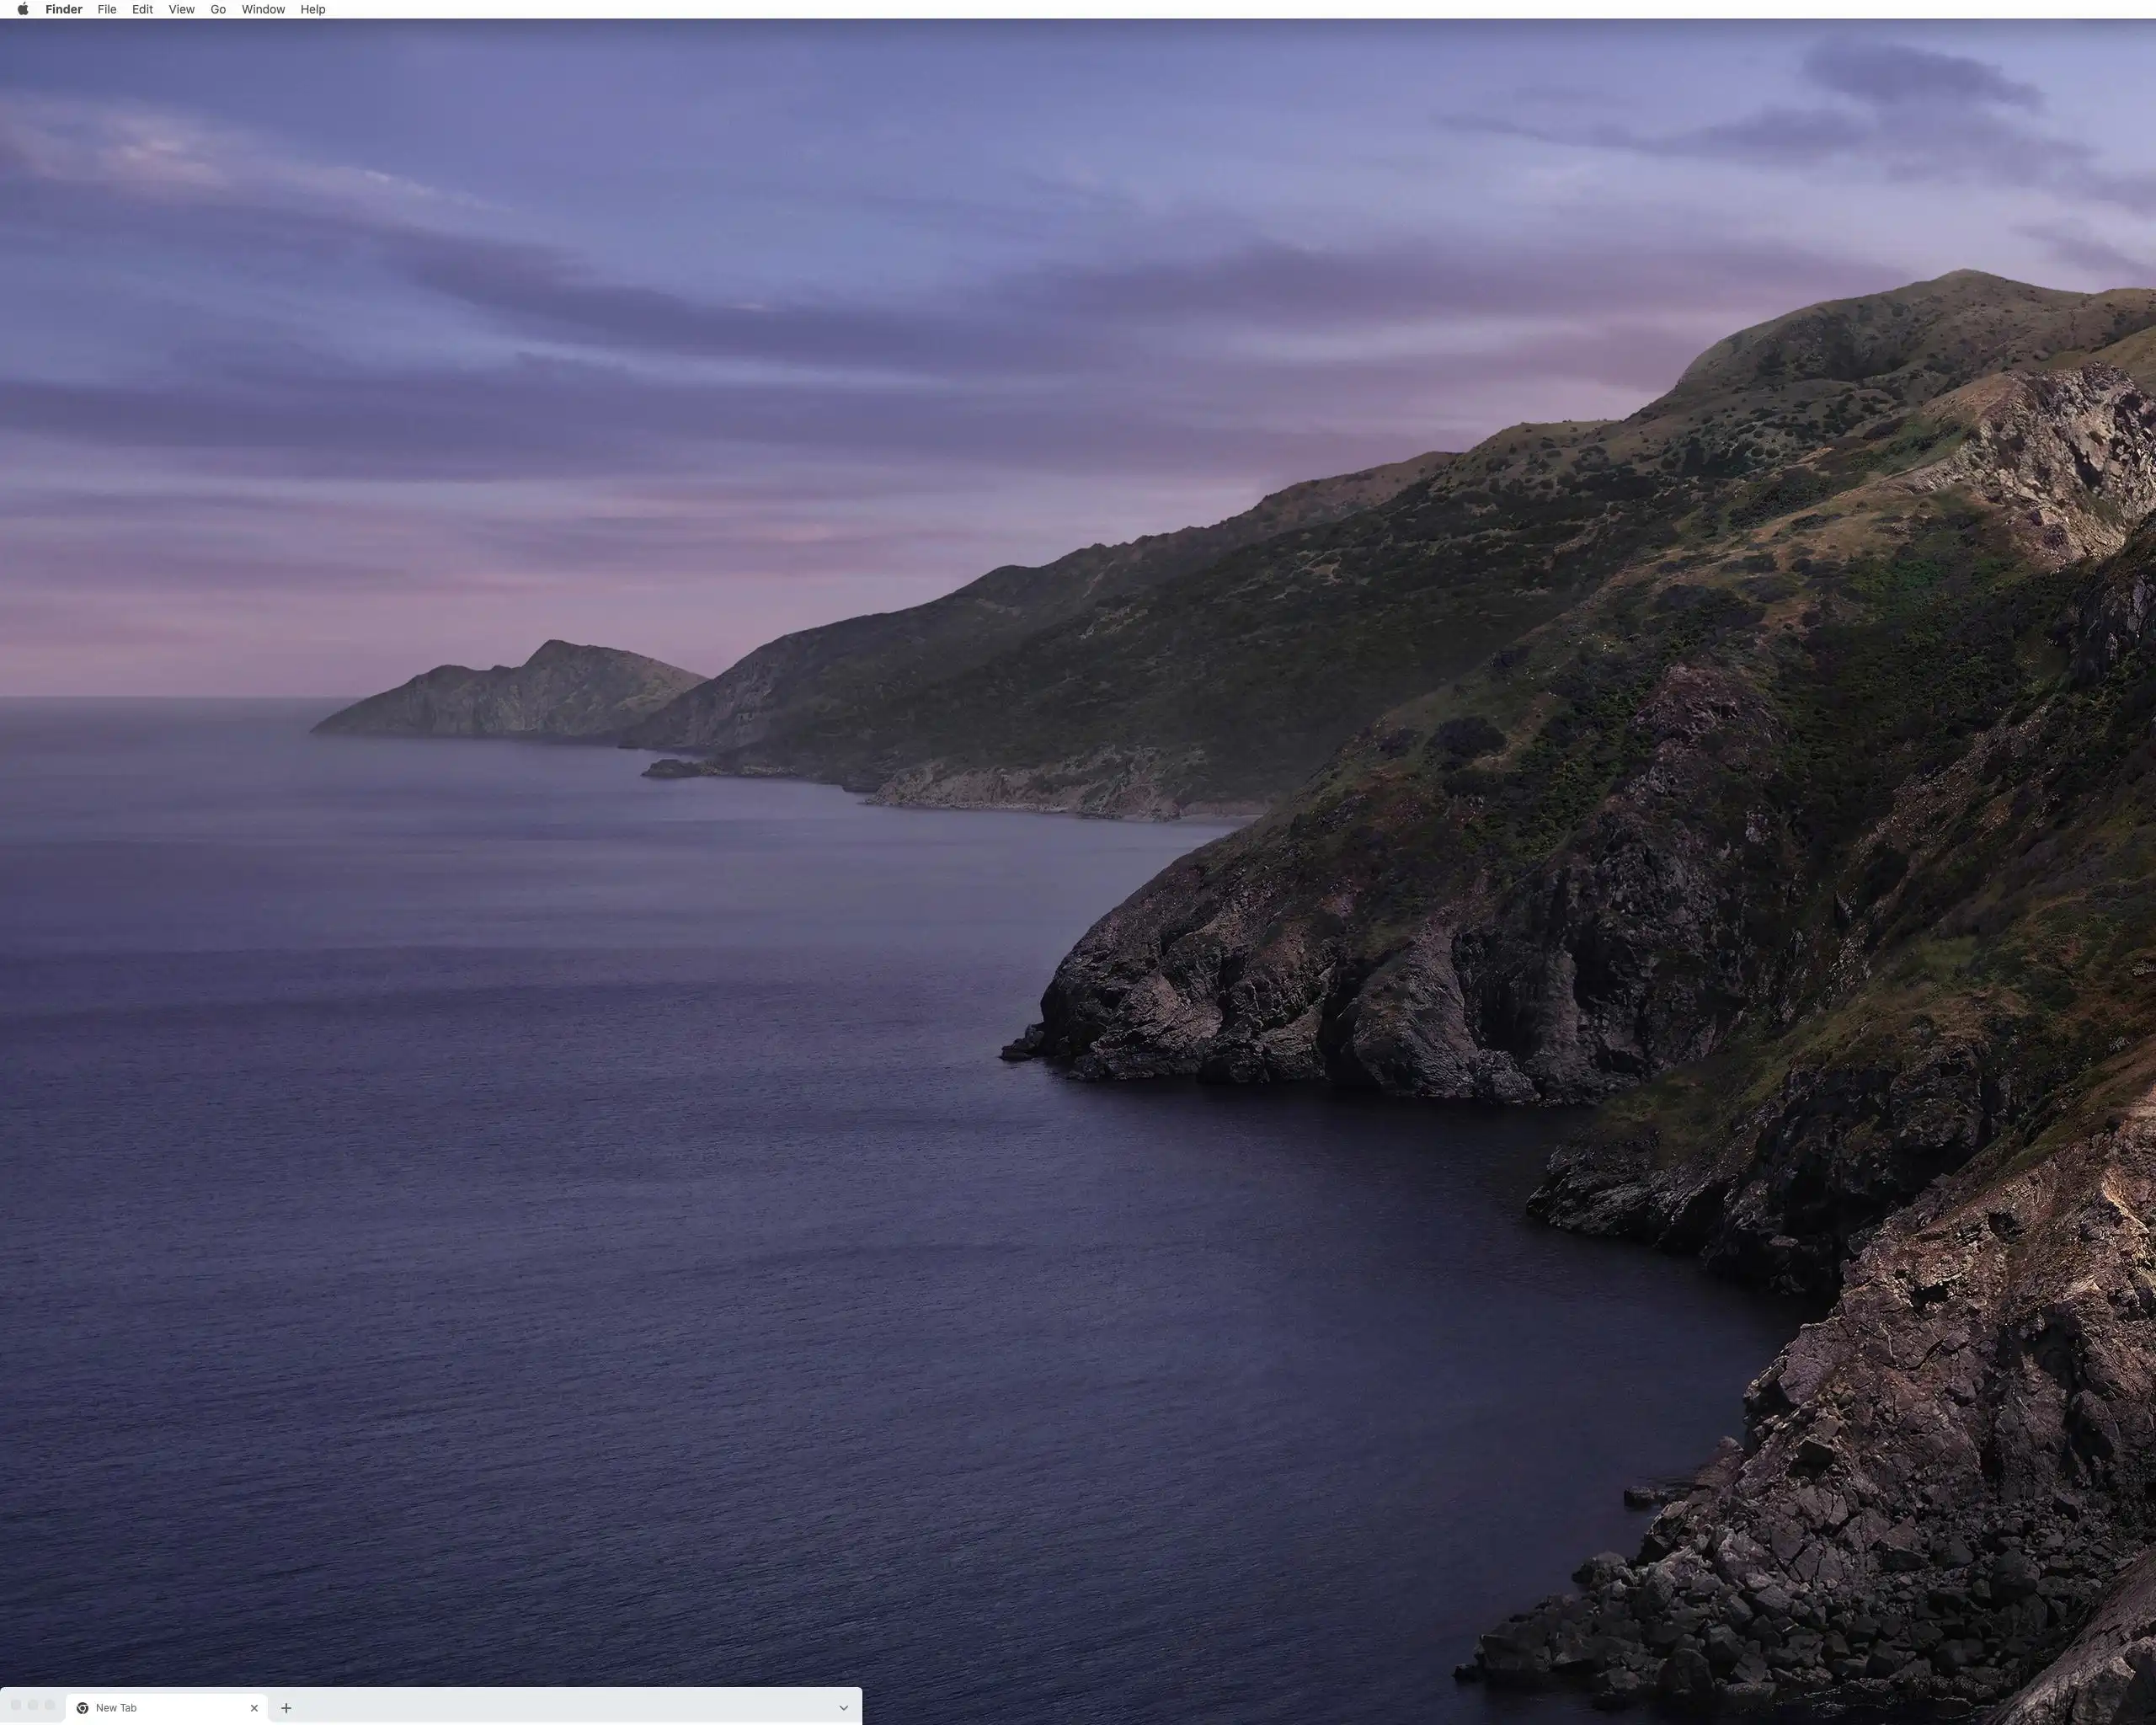Add a new Chrome tab with plus button

tap(286, 1708)
